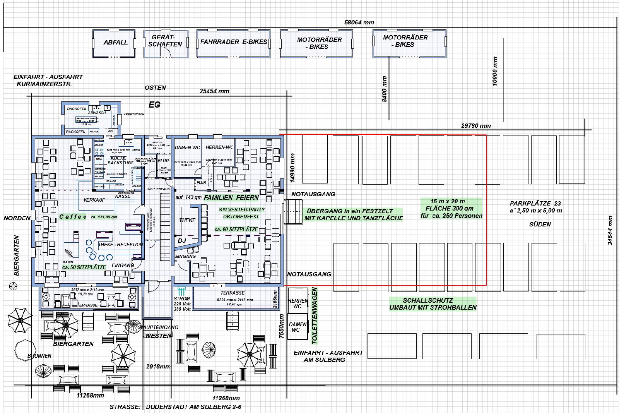Screen dimensions: 619x413
Task: Click the vertical TOILETTENWAGEN label
Action: 315,315
